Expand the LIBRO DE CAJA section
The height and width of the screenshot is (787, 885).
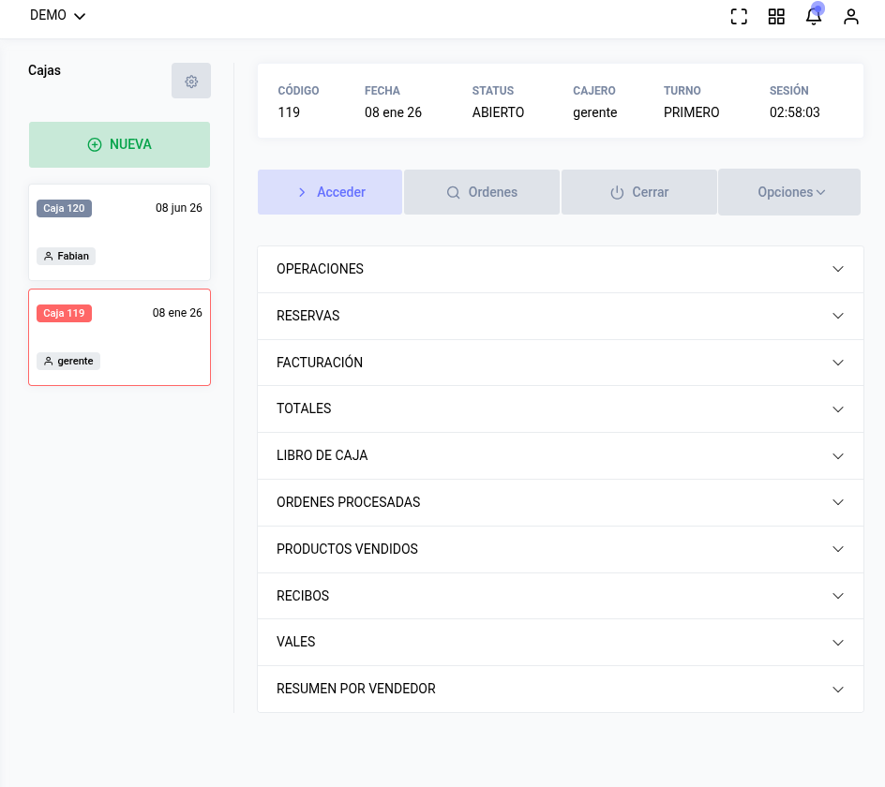point(561,456)
